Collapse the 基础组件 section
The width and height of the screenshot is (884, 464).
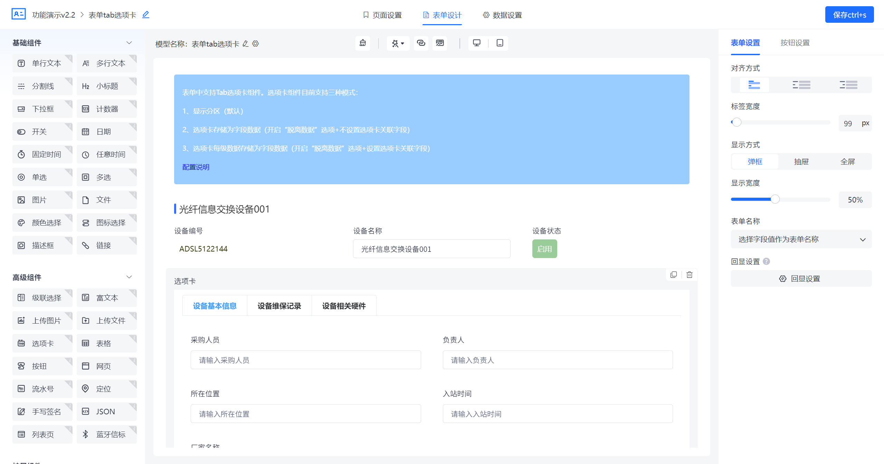click(129, 43)
